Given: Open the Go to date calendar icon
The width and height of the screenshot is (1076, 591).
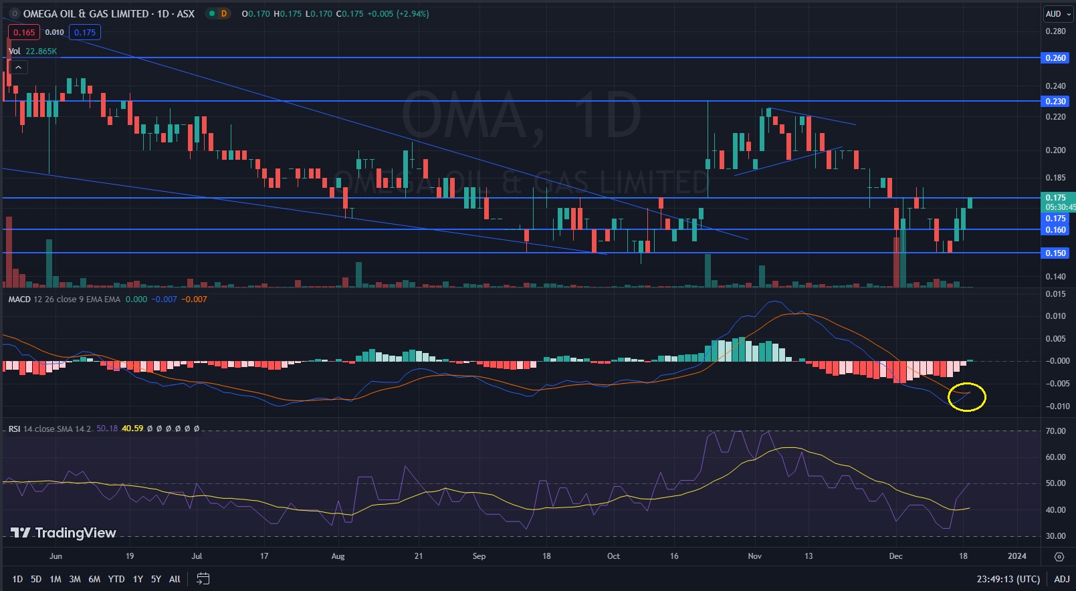Looking at the screenshot, I should tap(203, 579).
